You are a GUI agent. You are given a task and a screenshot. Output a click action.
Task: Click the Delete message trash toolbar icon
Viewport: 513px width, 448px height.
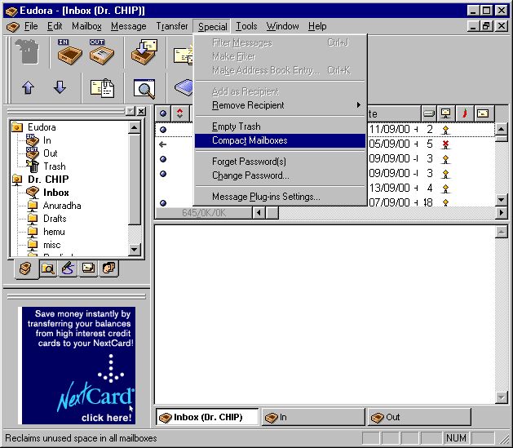click(x=27, y=51)
